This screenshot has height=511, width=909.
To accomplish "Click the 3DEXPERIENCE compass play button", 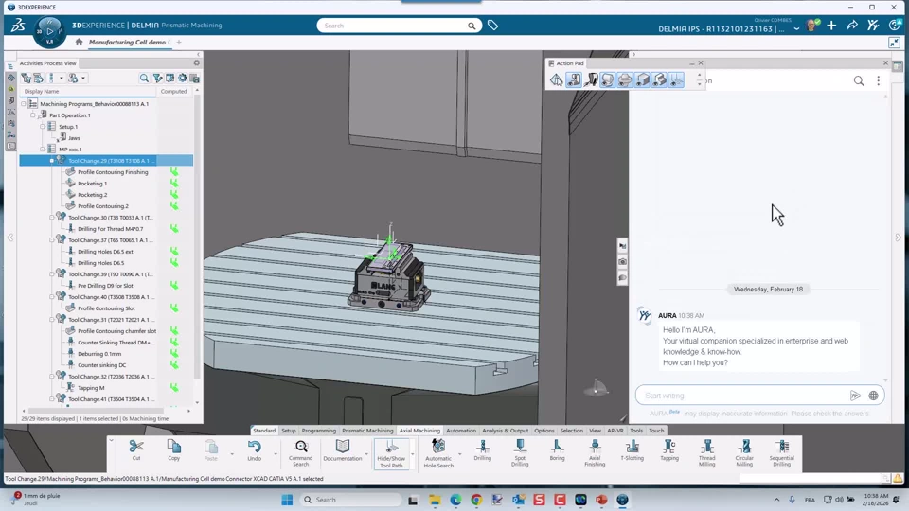I will click(49, 30).
